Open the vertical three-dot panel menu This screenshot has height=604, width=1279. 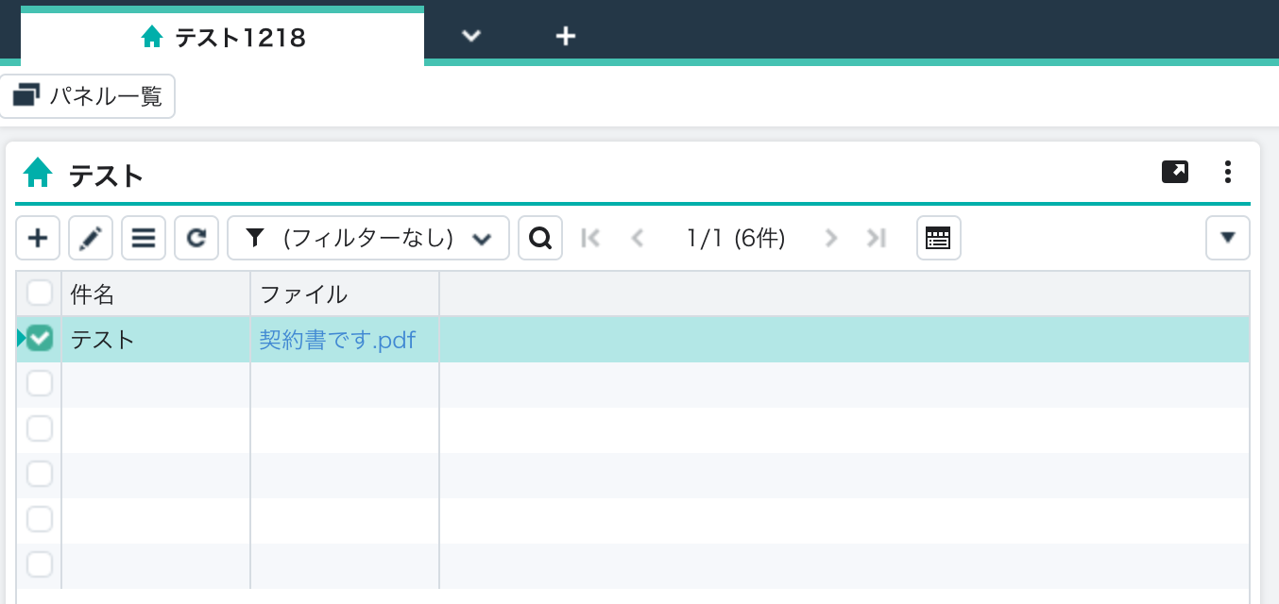click(1228, 172)
